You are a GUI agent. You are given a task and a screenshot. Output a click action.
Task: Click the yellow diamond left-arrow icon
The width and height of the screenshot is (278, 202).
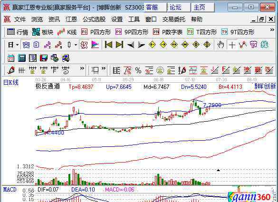click(152, 45)
